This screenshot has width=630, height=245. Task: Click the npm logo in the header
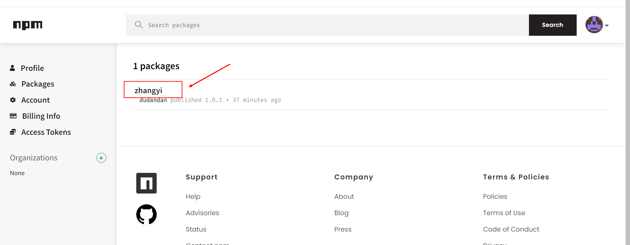[28, 25]
